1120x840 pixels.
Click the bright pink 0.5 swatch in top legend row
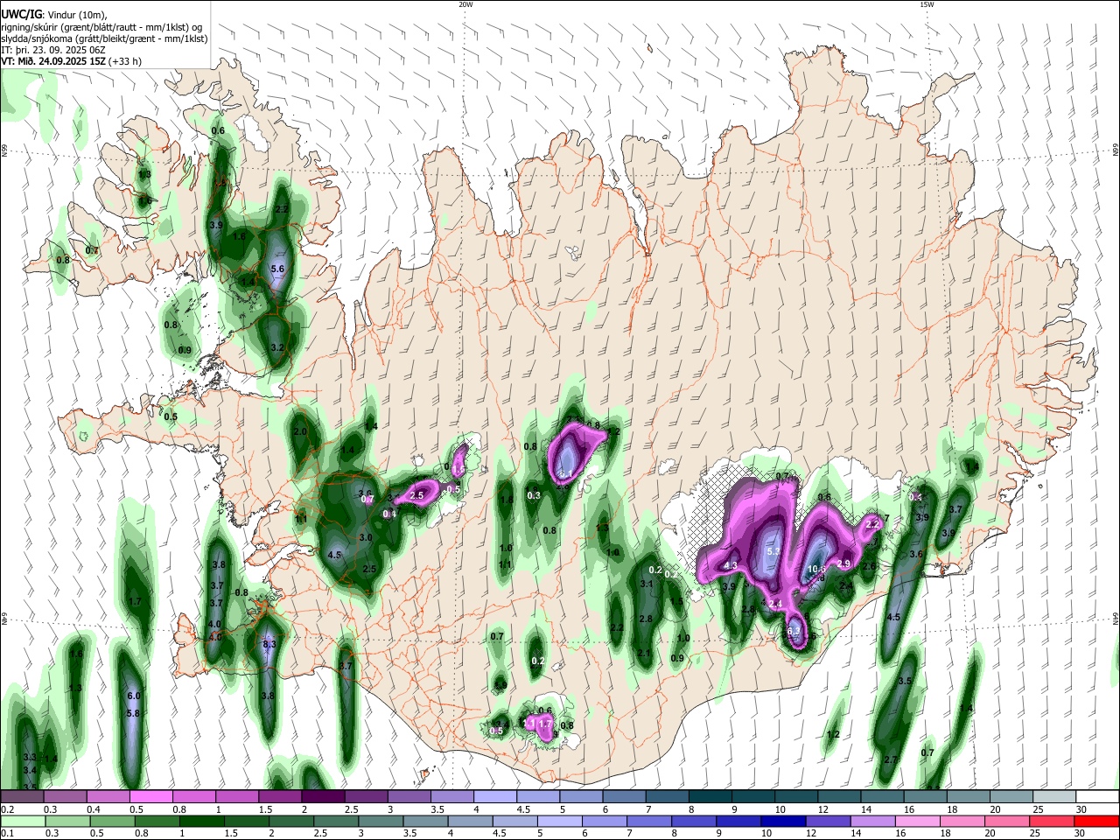(x=151, y=797)
